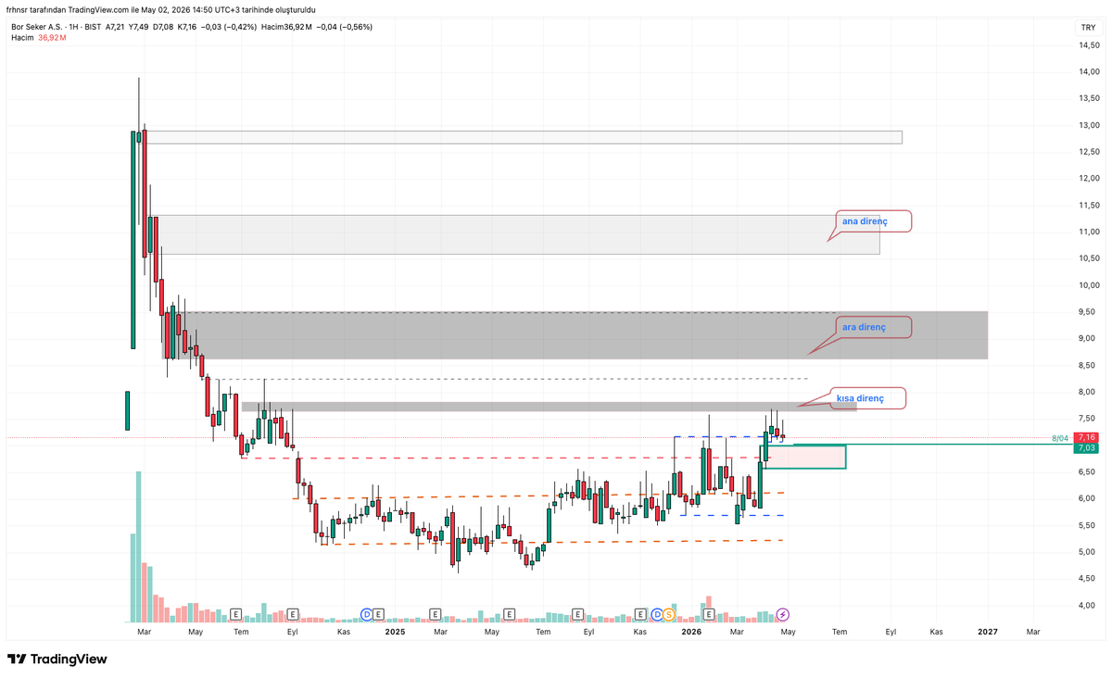
Task: Open the TRY currency selector
Action: (x=1088, y=28)
